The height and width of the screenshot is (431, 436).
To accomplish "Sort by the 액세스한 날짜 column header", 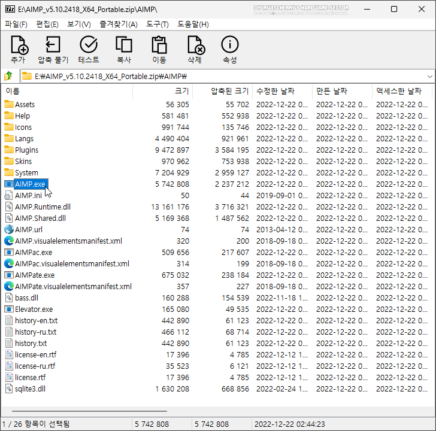I will point(402,91).
